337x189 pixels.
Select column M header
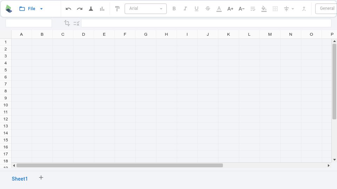(x=270, y=34)
